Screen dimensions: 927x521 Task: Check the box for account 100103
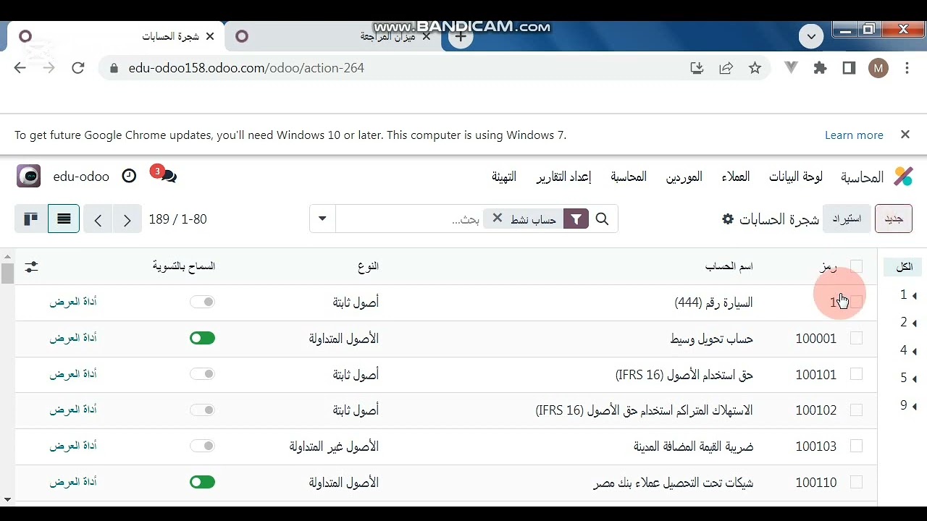(x=856, y=446)
